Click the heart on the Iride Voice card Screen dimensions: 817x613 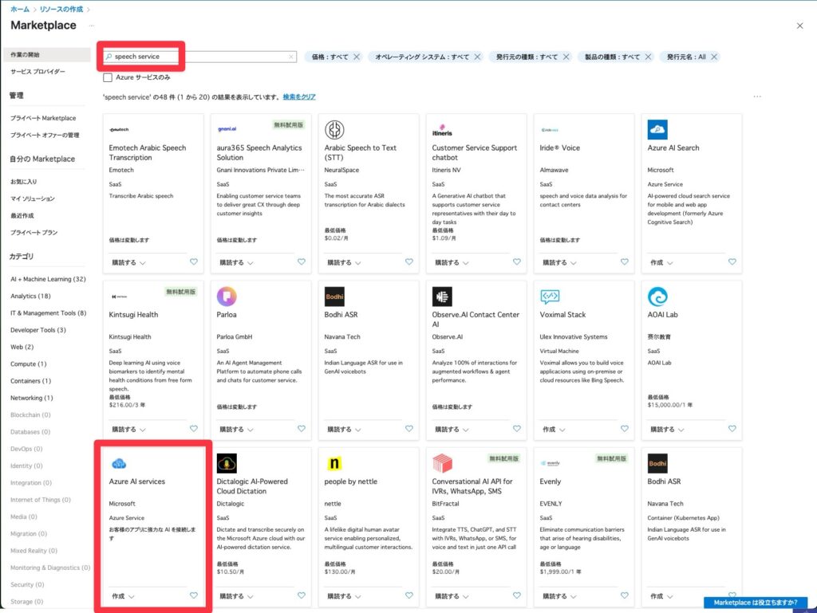pyautogui.click(x=625, y=261)
